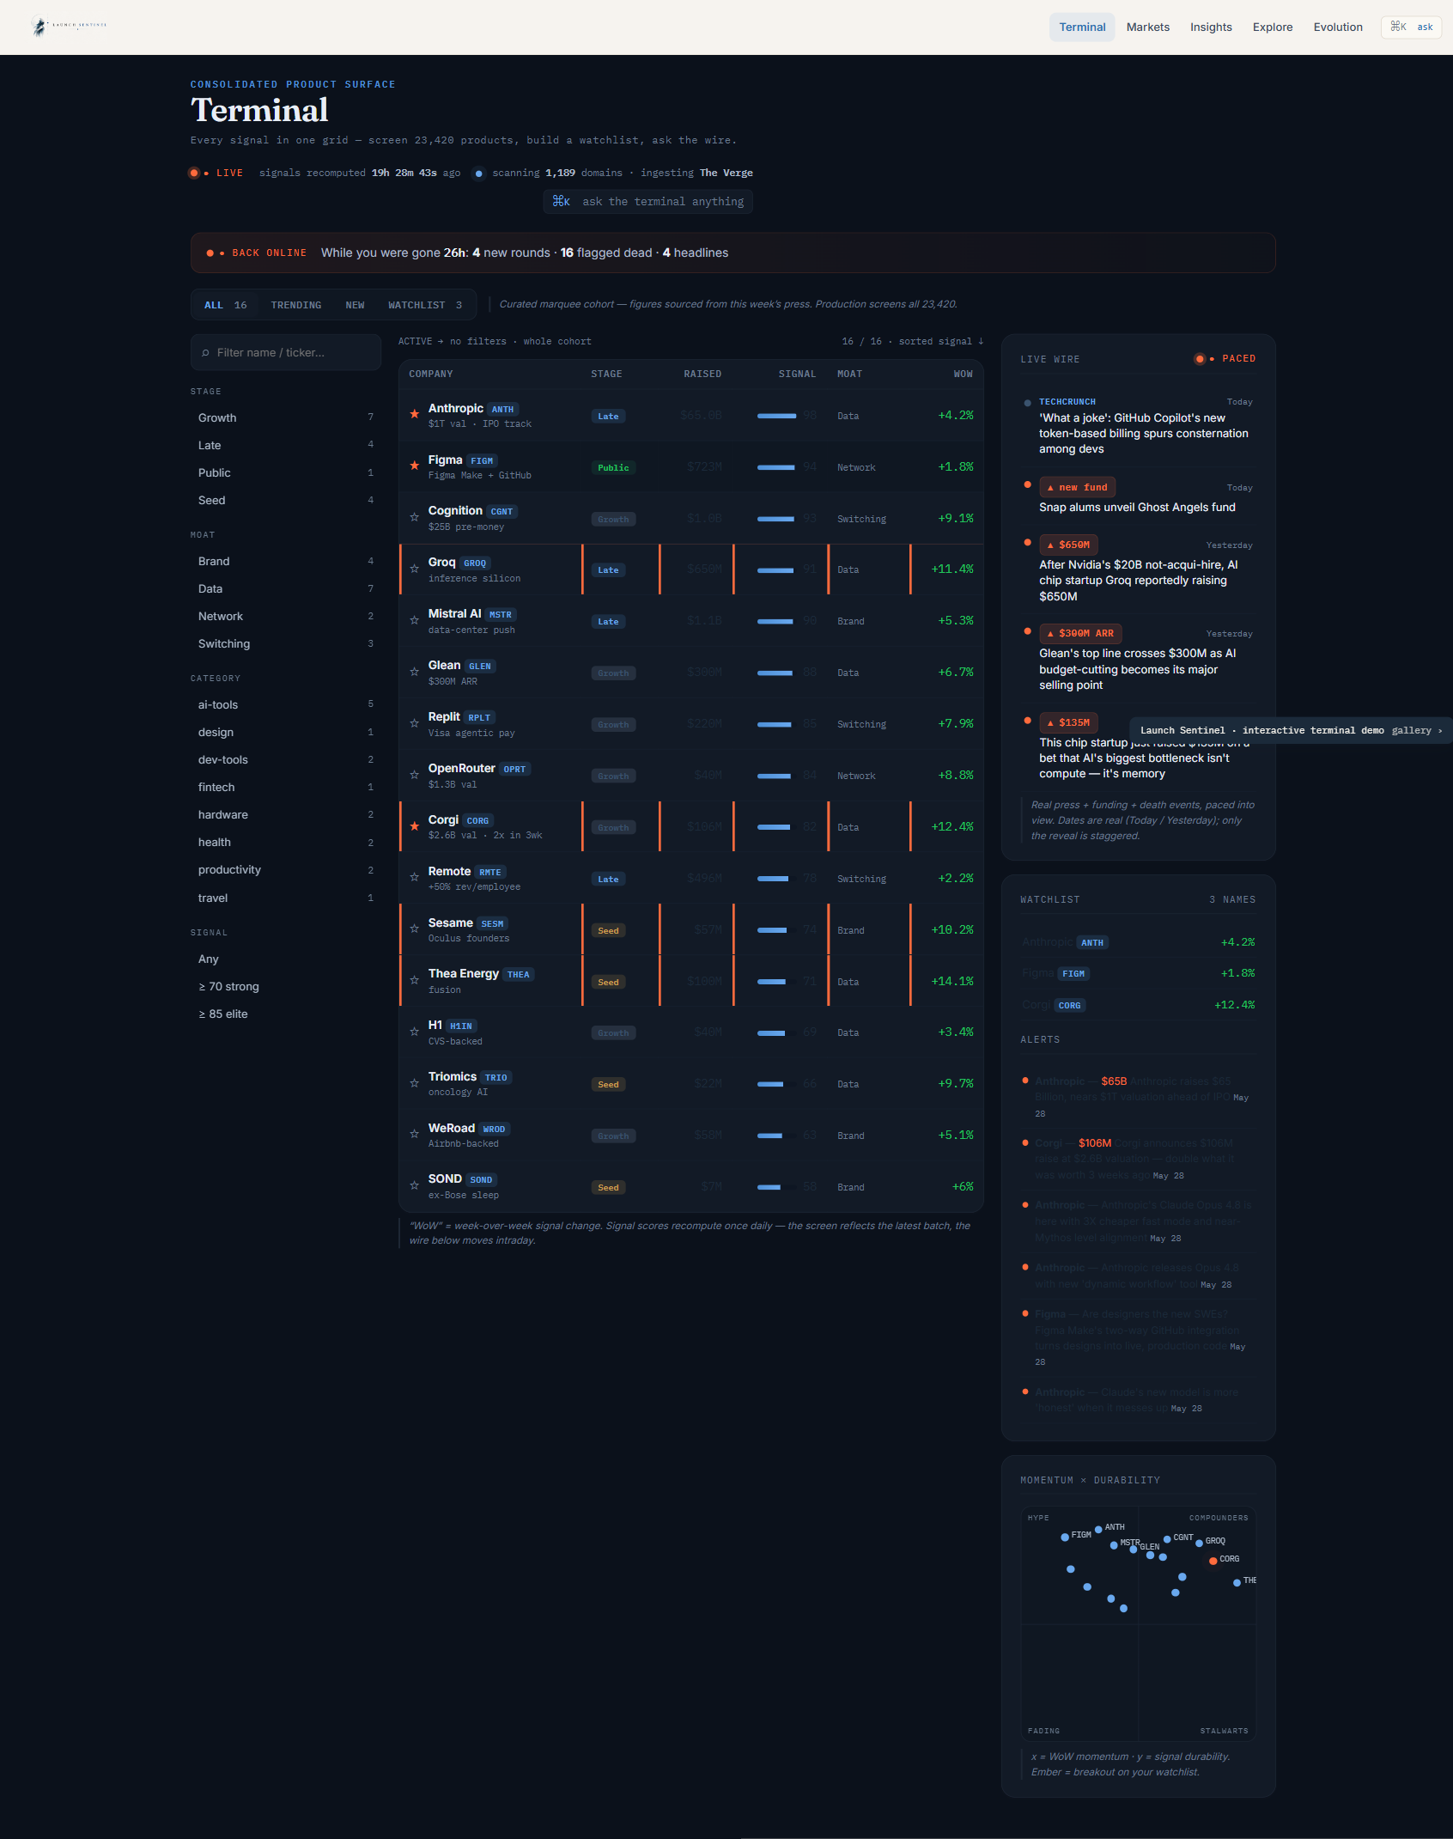Screen dimensions: 1453x1839
Task: Toggle watchlist star for Figma
Action: (x=414, y=466)
